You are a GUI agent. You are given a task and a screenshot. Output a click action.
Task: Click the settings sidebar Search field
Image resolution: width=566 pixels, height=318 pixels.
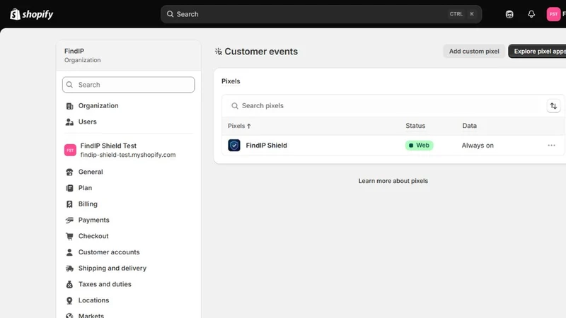(129, 85)
